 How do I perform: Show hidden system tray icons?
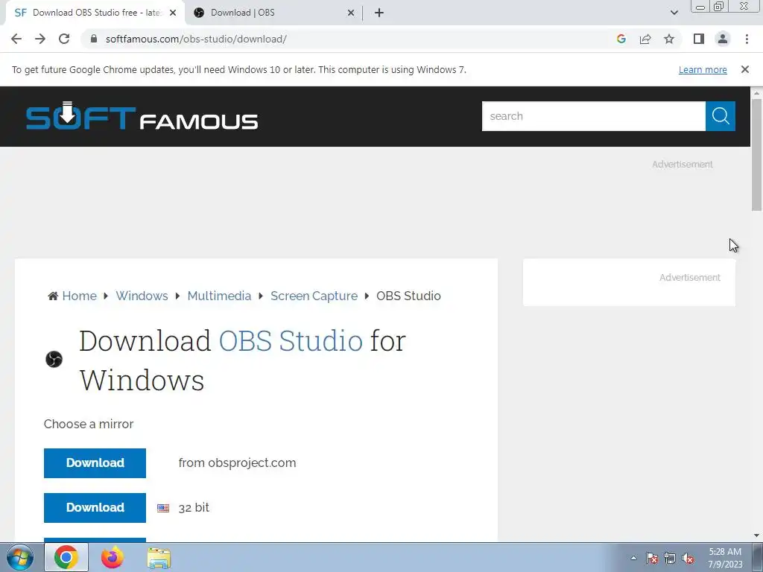pos(633,558)
